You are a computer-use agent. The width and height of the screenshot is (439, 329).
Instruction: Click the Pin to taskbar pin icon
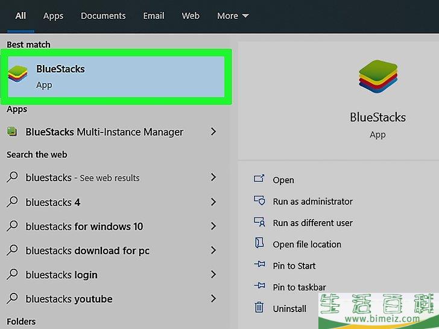point(259,286)
